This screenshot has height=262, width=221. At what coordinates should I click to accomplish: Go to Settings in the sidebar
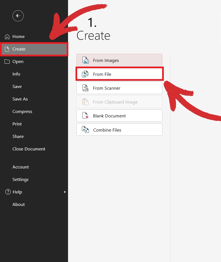pyautogui.click(x=20, y=180)
